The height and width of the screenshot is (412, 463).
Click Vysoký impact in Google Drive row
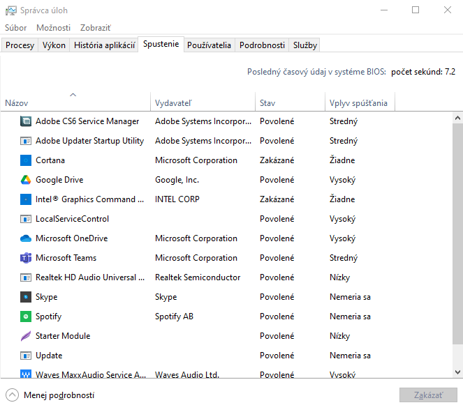342,180
